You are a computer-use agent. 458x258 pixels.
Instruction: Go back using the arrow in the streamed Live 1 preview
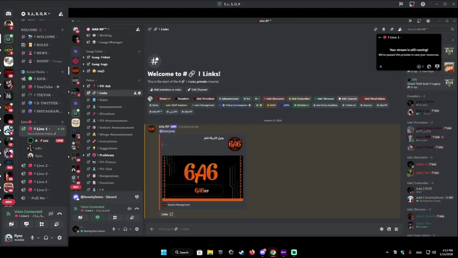[380, 37]
